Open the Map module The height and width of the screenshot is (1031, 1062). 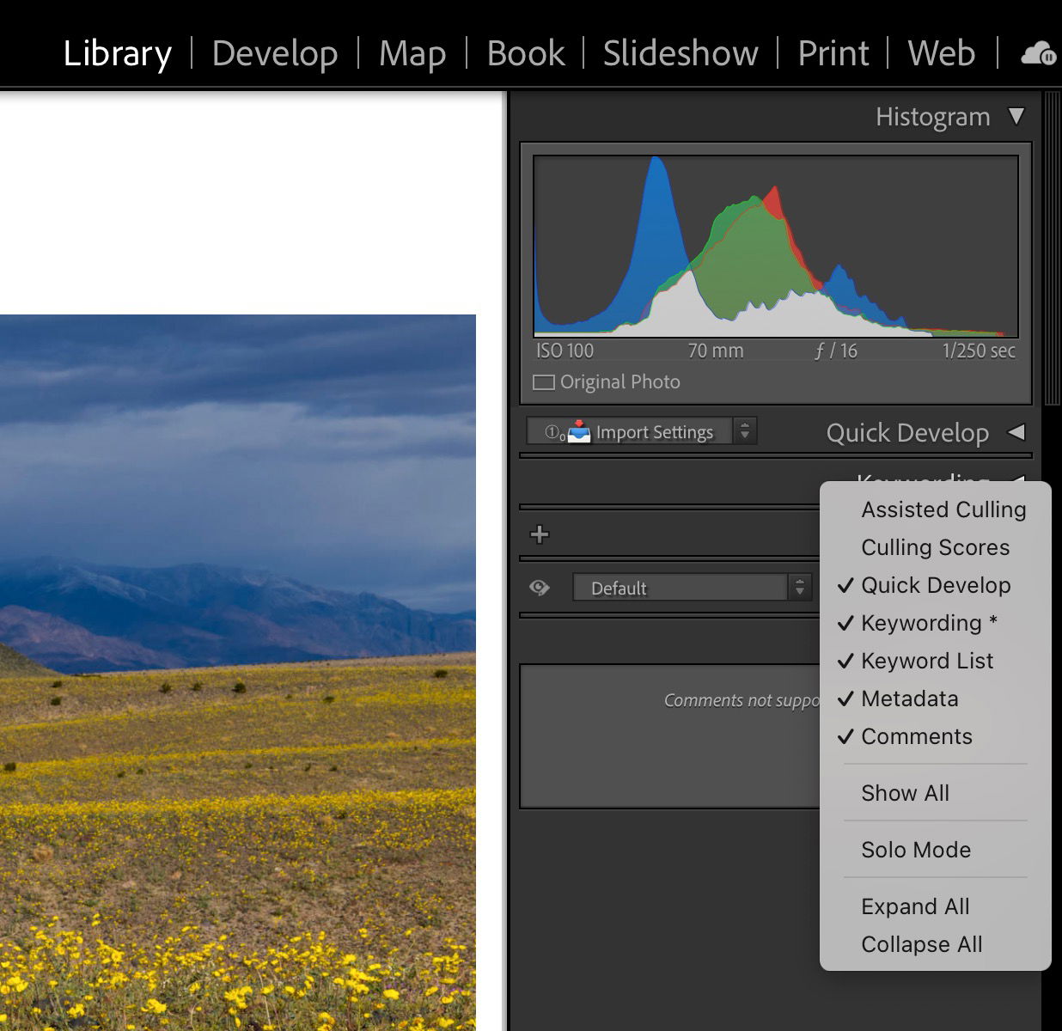(412, 53)
